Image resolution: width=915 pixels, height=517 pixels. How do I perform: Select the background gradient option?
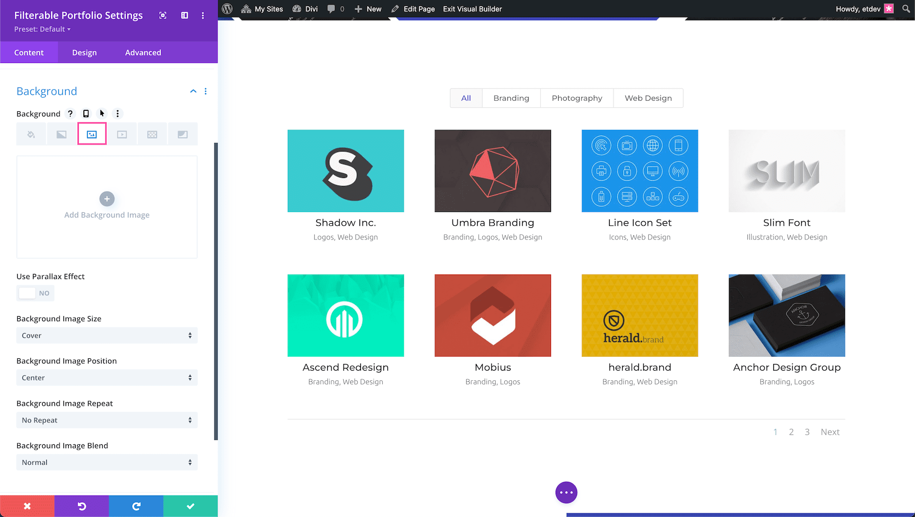62,134
